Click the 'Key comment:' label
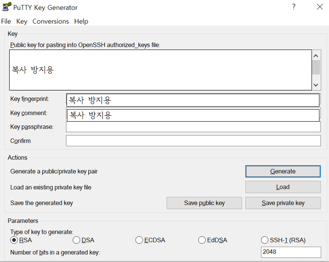This screenshot has height=262, width=329. [29, 113]
